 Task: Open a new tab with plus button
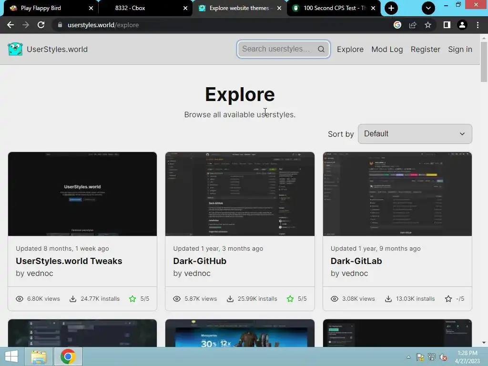pos(391,8)
